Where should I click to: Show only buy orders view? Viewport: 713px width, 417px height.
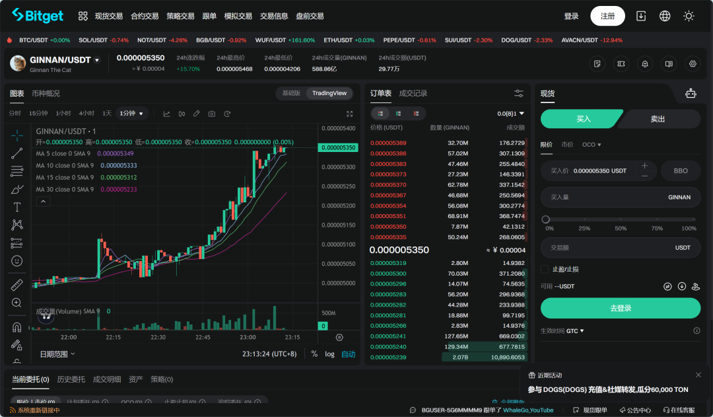click(398, 114)
